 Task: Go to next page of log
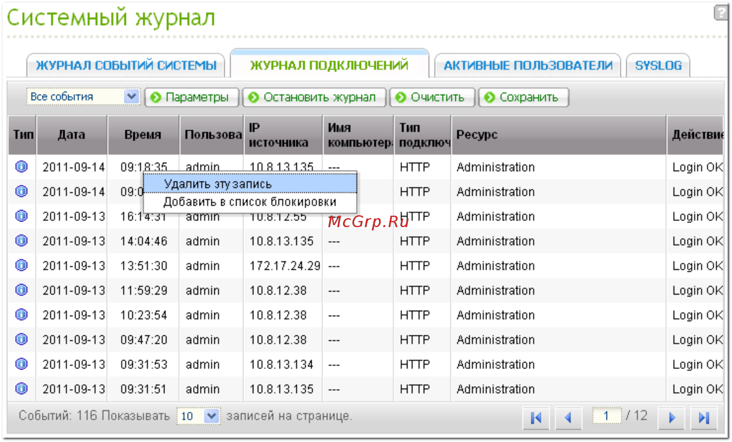tap(671, 418)
